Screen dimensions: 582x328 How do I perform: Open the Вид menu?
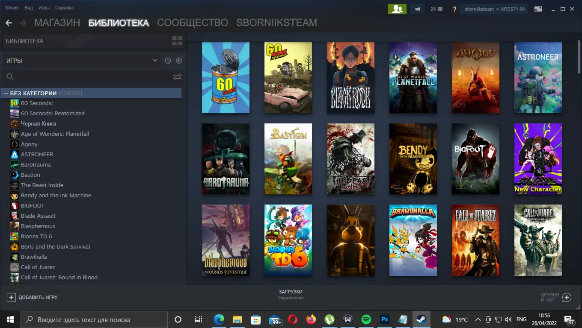click(x=29, y=8)
